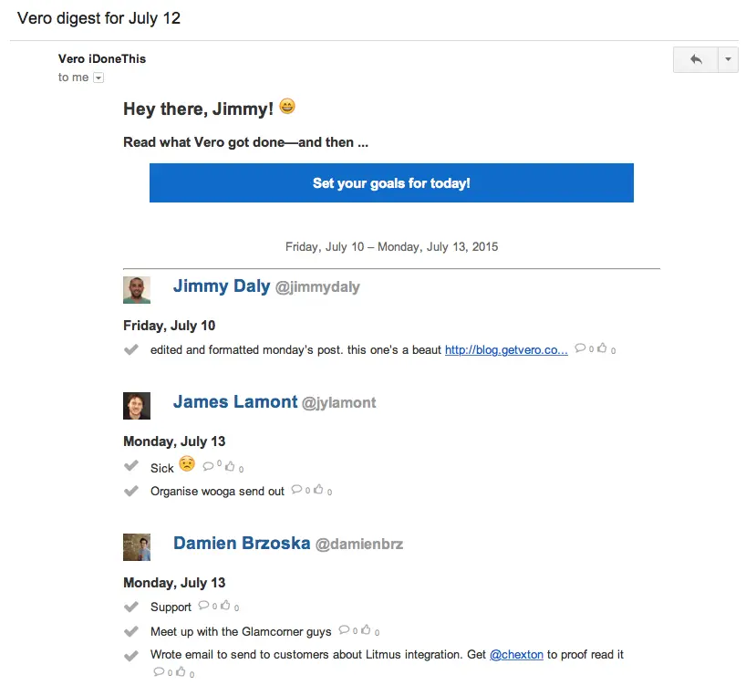Visit the blog.getvero.co link
Viewport: 756px width, 685px height.
click(x=506, y=349)
